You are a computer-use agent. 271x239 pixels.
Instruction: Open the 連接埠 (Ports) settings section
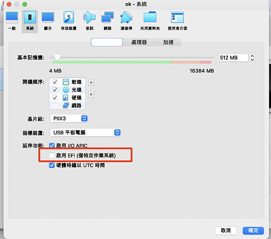(x=126, y=21)
